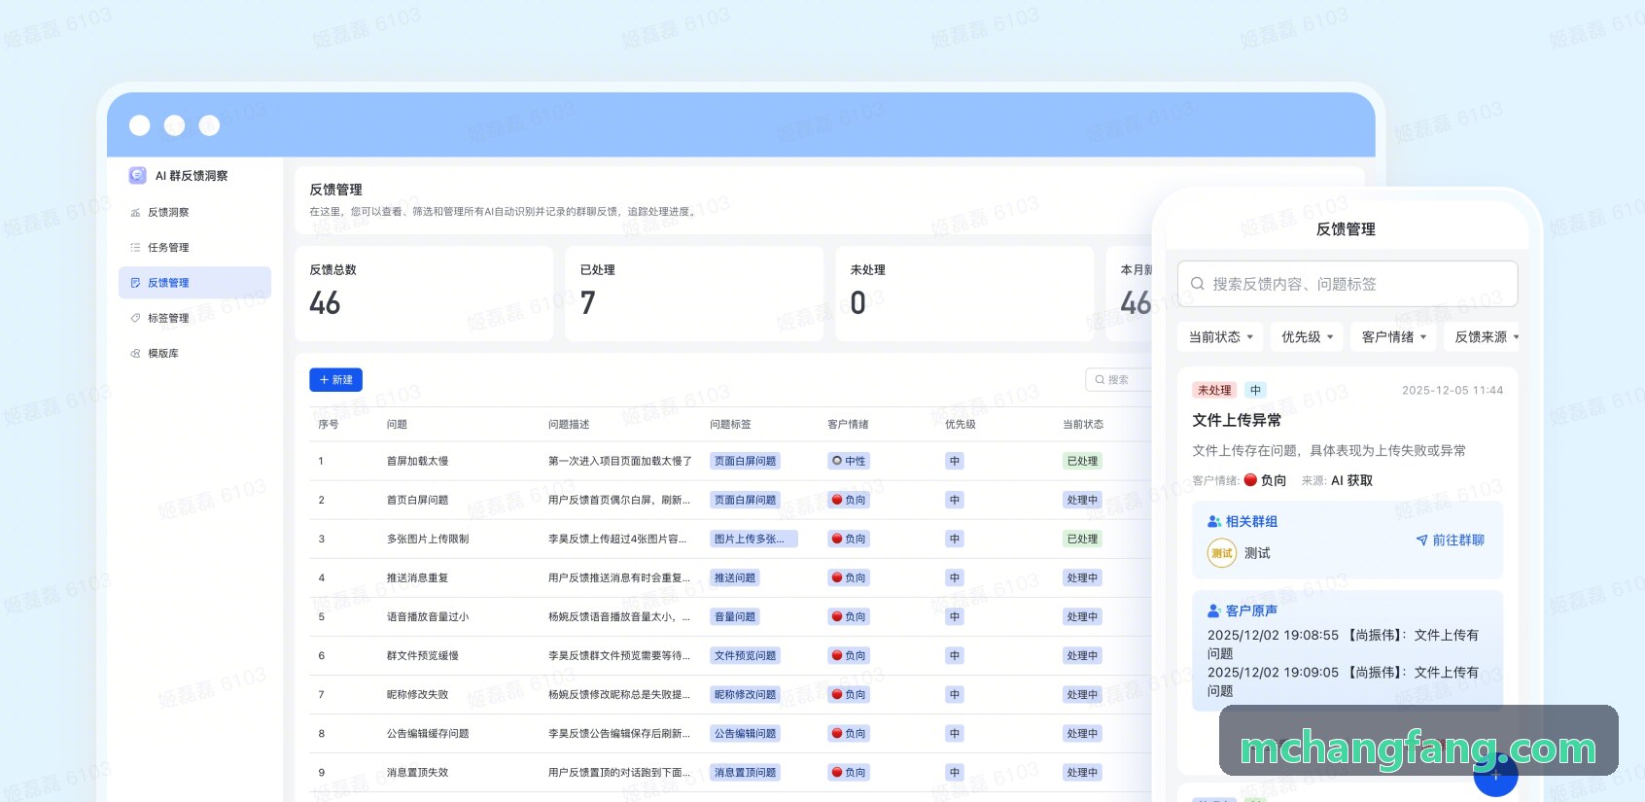Click the 标签管理 tag icon in the sidebar

135,318
